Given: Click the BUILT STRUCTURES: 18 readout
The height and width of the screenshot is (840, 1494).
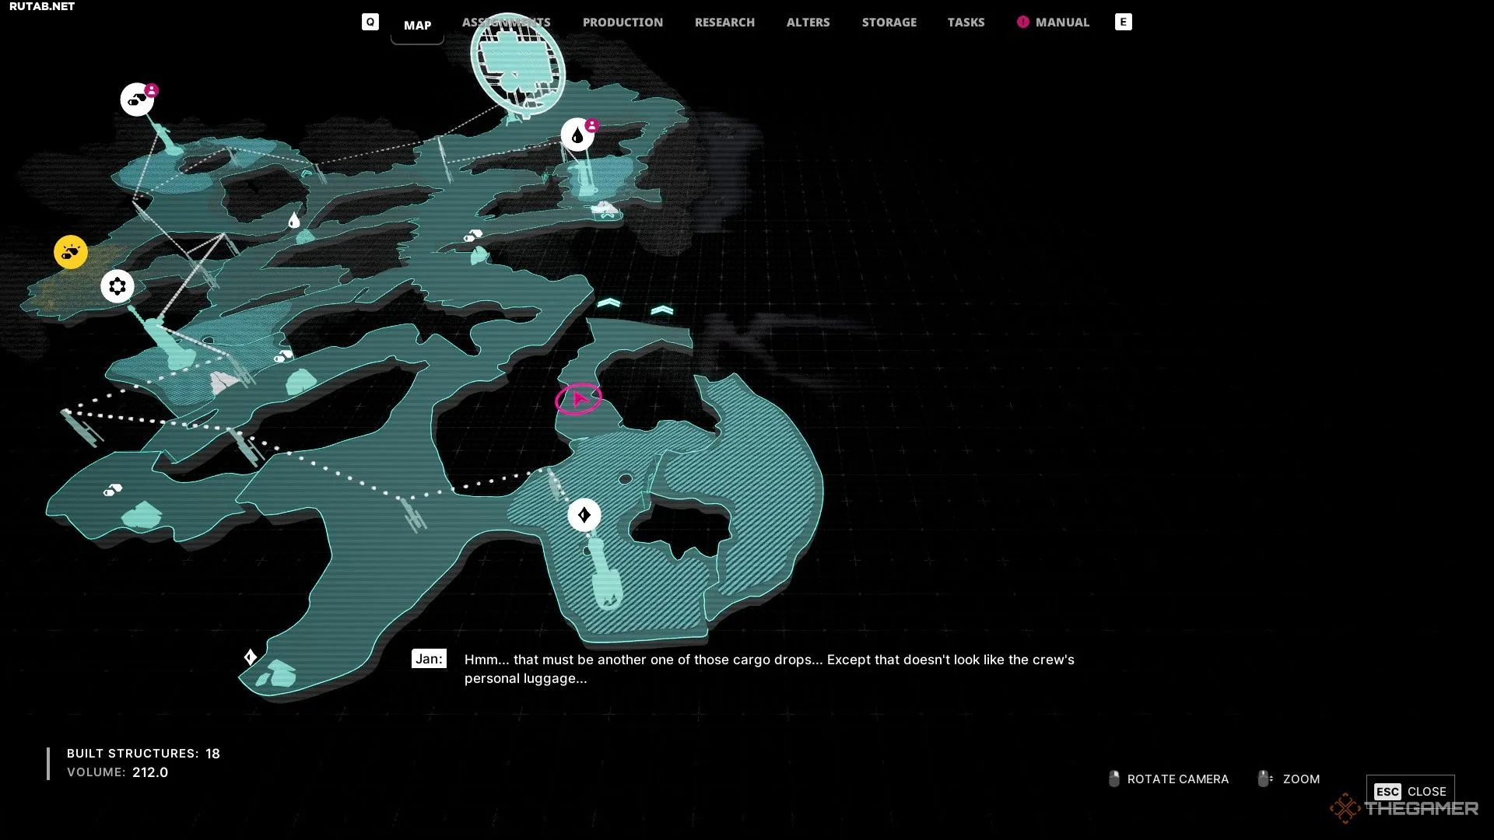Looking at the screenshot, I should 143,753.
